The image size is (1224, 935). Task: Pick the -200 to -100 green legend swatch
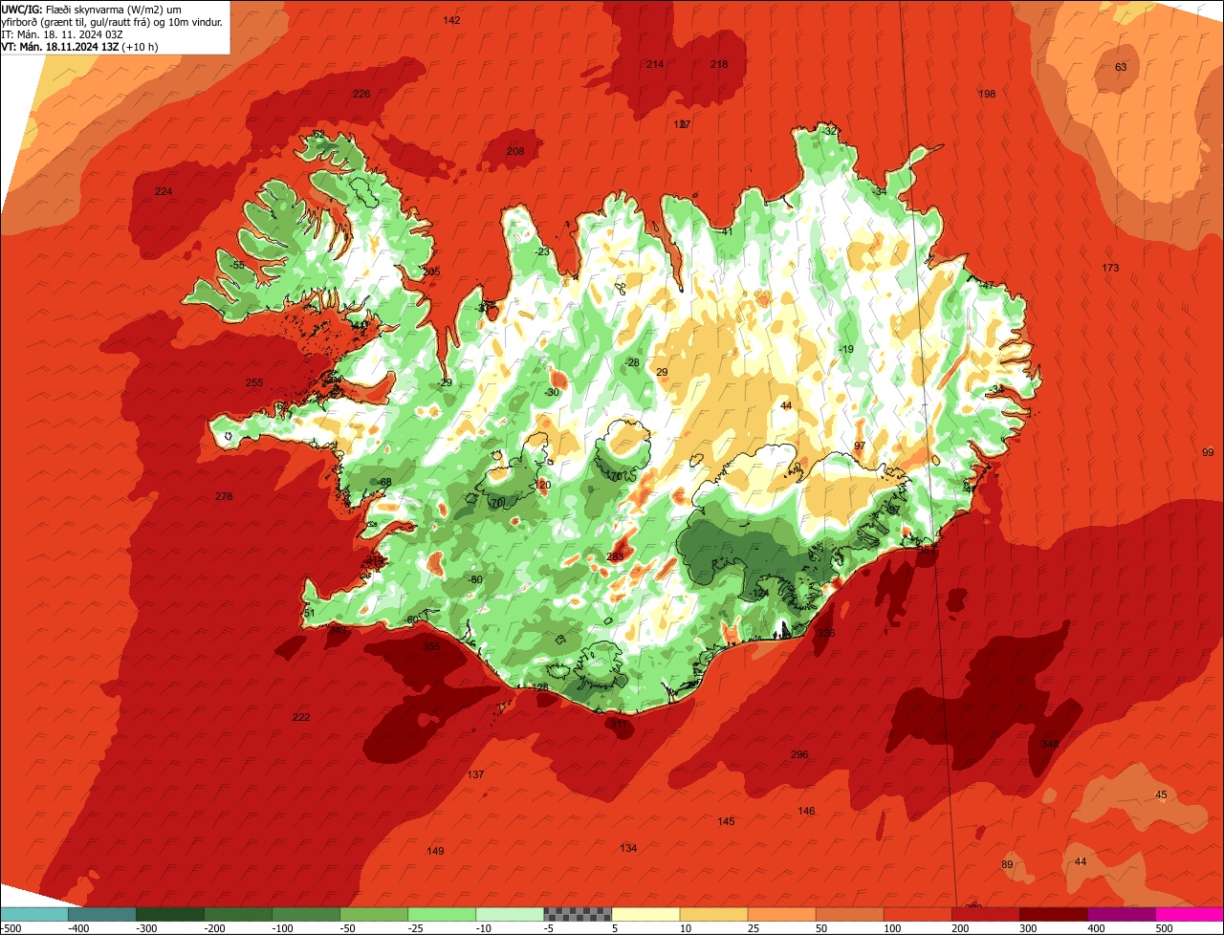[x=237, y=914]
